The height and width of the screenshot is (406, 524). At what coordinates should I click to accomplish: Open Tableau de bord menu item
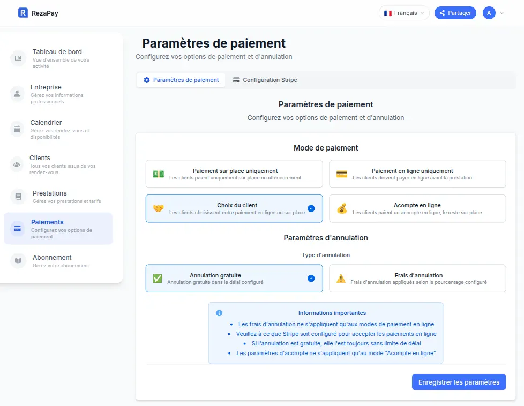pyautogui.click(x=58, y=58)
